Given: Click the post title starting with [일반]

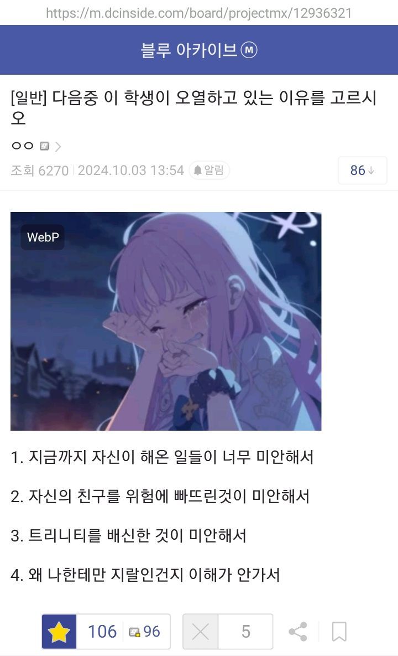Looking at the screenshot, I should [x=194, y=107].
